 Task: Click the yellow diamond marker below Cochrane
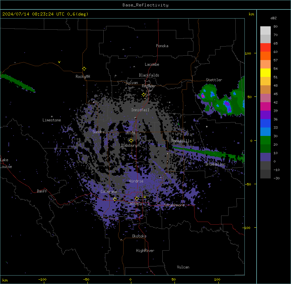click(x=115, y=199)
